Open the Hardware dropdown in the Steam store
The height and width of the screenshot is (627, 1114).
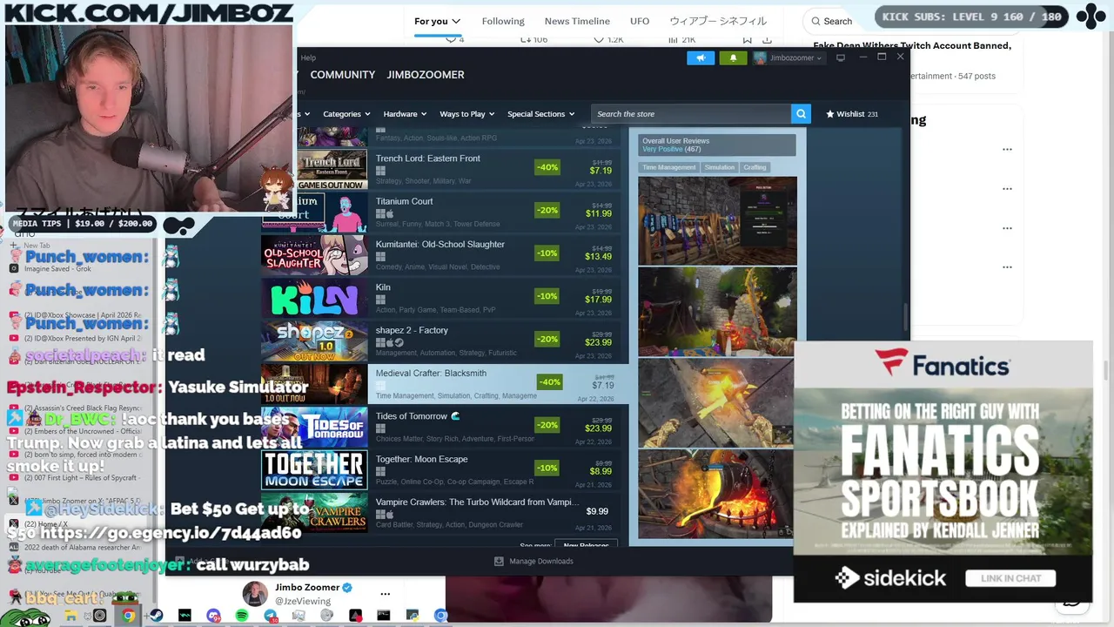point(405,114)
